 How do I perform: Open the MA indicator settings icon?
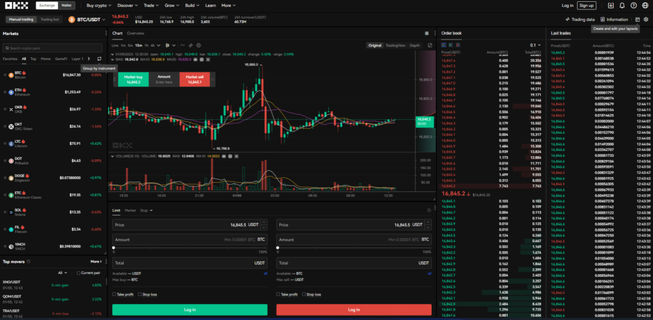click(x=202, y=59)
